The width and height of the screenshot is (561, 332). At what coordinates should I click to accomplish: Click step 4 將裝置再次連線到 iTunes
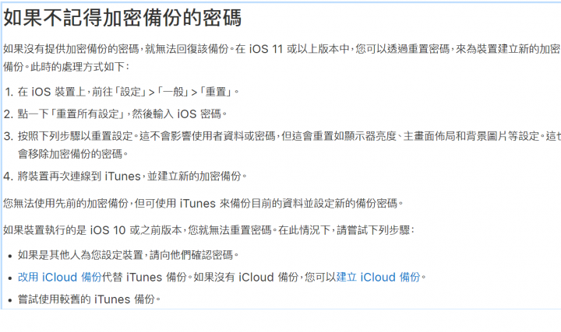[79, 176]
